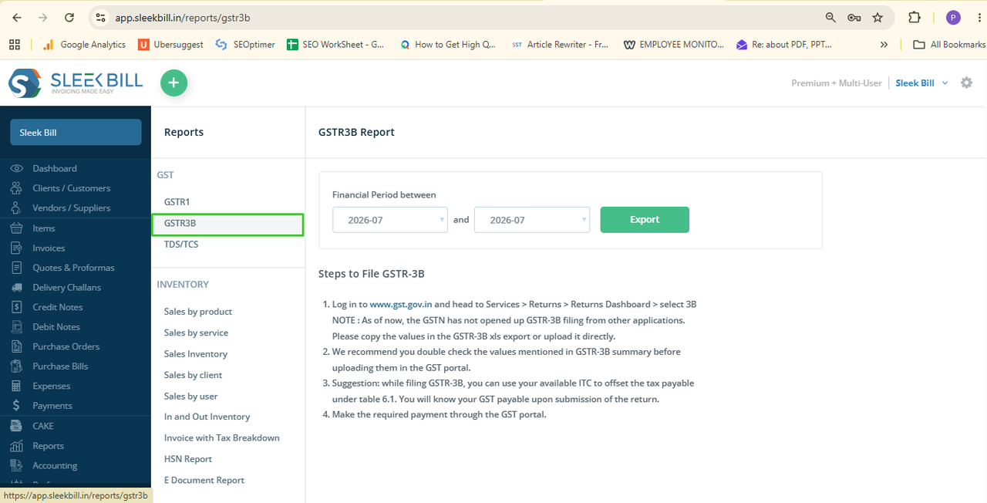This screenshot has height=503, width=987.
Task: Click the Reports bar chart icon in sidebar
Action: click(x=16, y=446)
